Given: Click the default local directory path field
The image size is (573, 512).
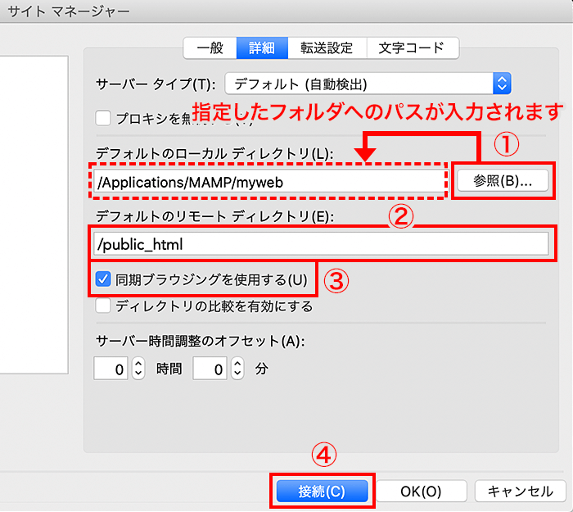Looking at the screenshot, I should [x=266, y=183].
